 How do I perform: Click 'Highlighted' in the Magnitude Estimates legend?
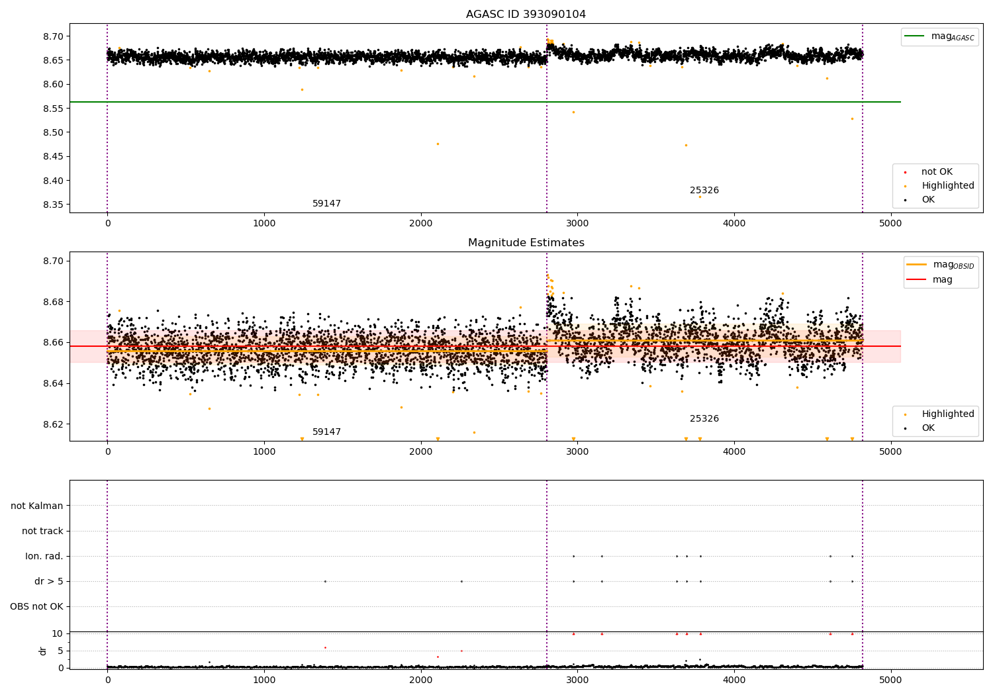pos(948,414)
